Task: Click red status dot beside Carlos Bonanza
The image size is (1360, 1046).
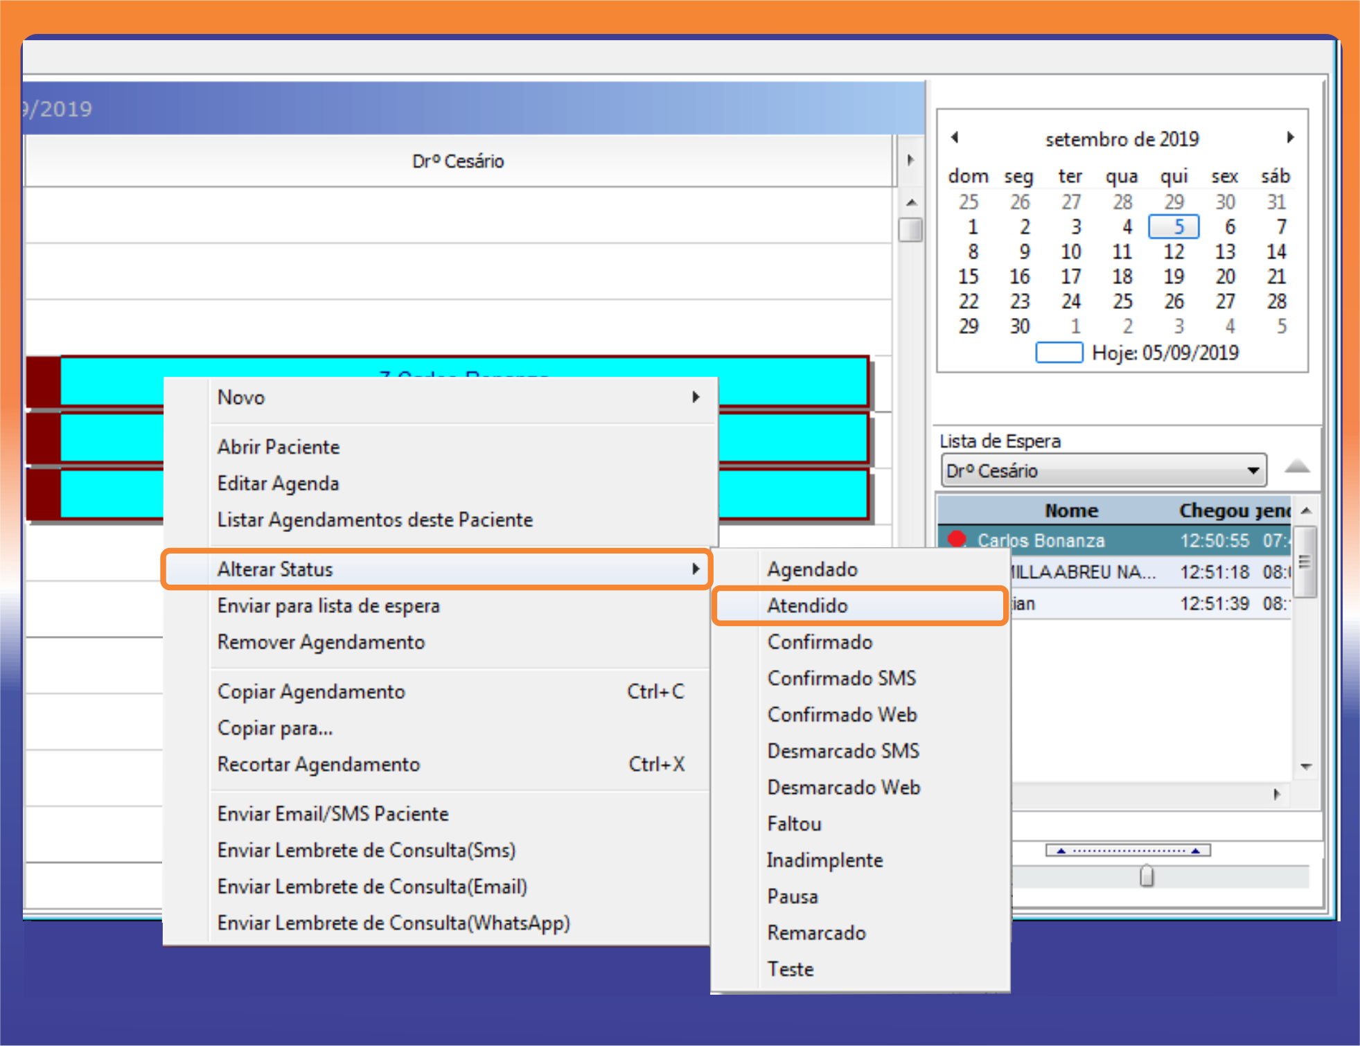Action: click(x=957, y=539)
